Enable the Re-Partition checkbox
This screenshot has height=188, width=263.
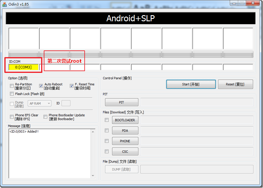(x=12, y=86)
